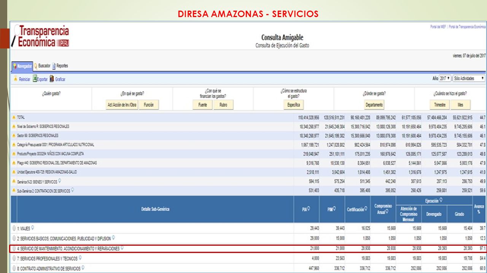Click the Exportar Excel icon
487x273 pixels.
point(35,79)
